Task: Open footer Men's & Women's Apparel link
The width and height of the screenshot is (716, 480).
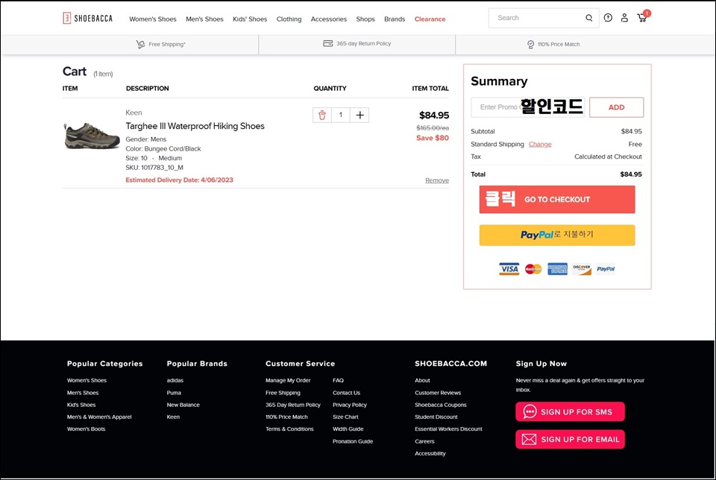Action: (x=99, y=417)
